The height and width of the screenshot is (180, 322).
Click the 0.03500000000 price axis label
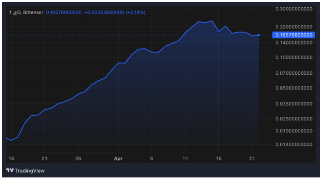(294, 103)
